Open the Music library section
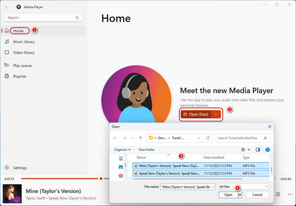Screen dimensions: 296x206 (24, 42)
